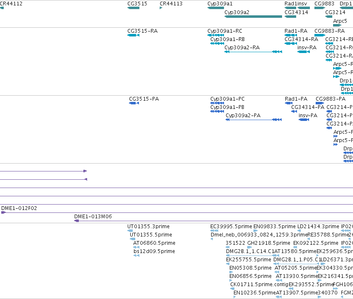Click the AT06860.5prime EST
353x299 pixels.
click(x=136, y=247)
